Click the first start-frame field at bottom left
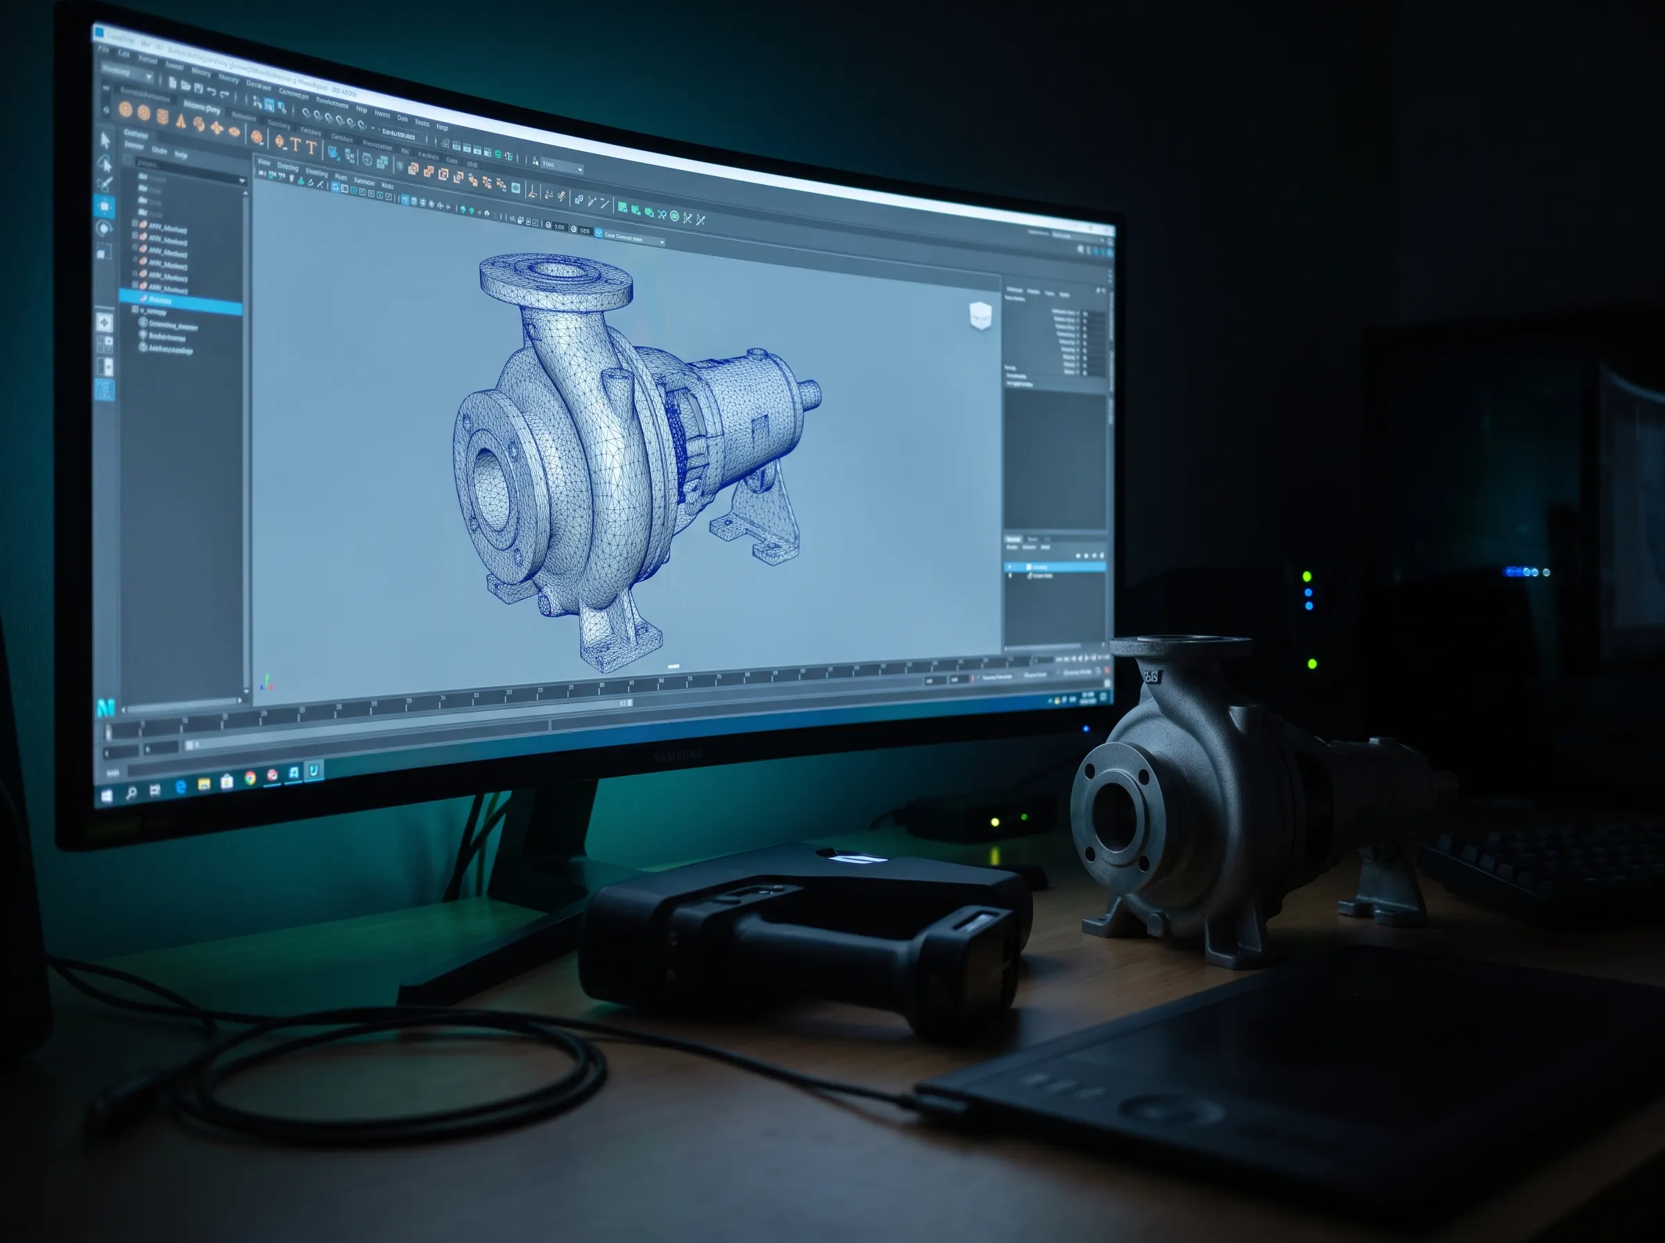This screenshot has width=1665, height=1243. coord(121,753)
